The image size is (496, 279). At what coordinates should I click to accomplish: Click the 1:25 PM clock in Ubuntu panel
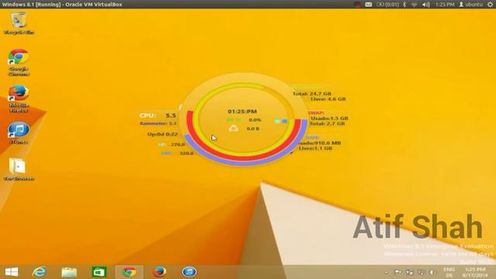pos(444,5)
